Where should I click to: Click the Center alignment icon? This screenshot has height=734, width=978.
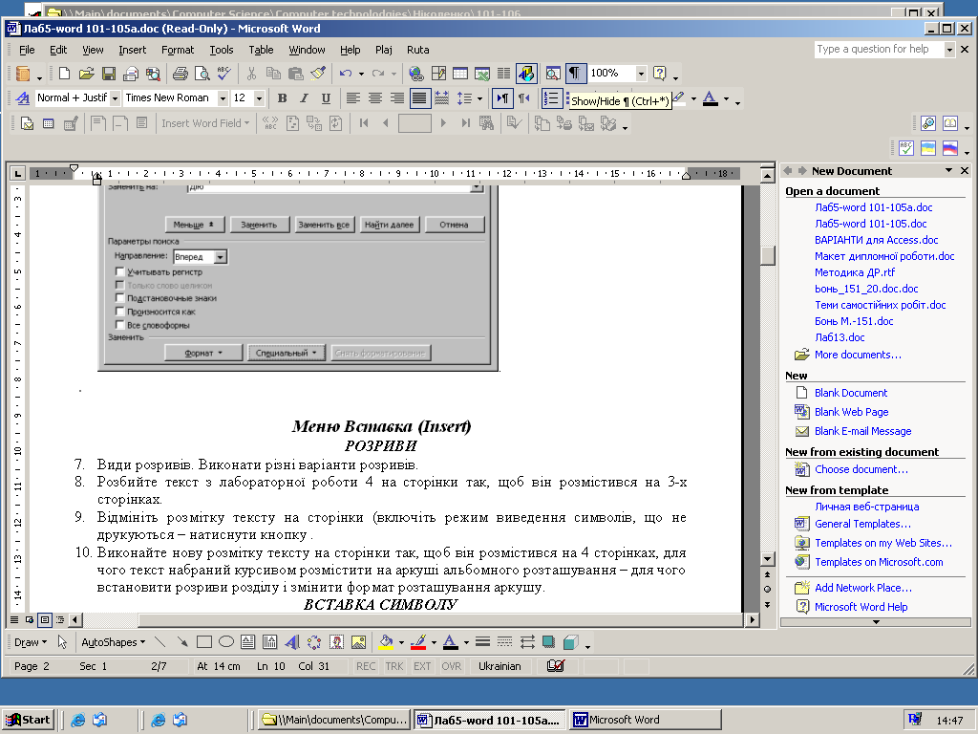[374, 98]
